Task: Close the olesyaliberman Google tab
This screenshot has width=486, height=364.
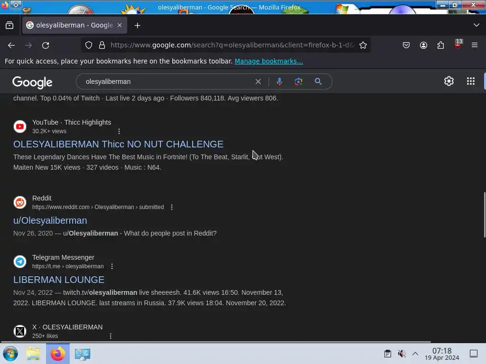Action: click(120, 26)
